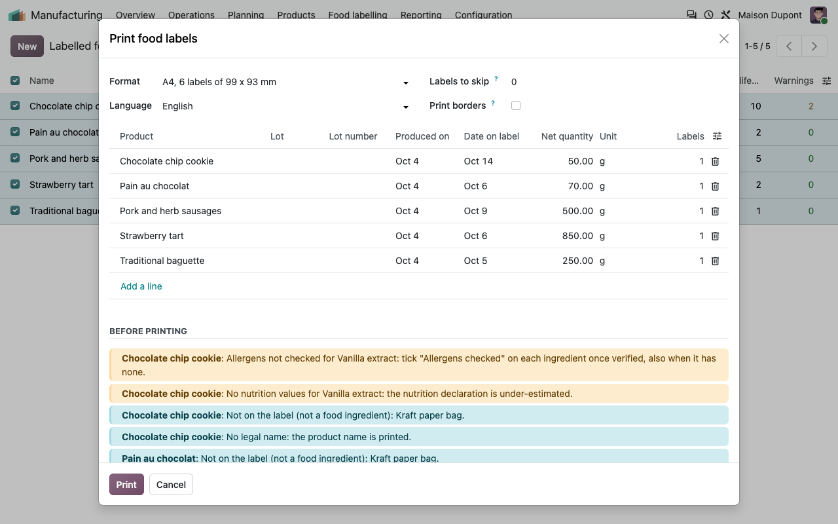This screenshot has height=524, width=838.
Task: Delete the Chocolate chip cookie label line
Action: (715, 161)
